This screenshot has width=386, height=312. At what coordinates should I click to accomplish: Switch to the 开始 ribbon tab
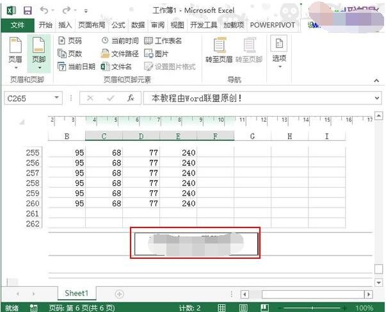click(x=45, y=25)
